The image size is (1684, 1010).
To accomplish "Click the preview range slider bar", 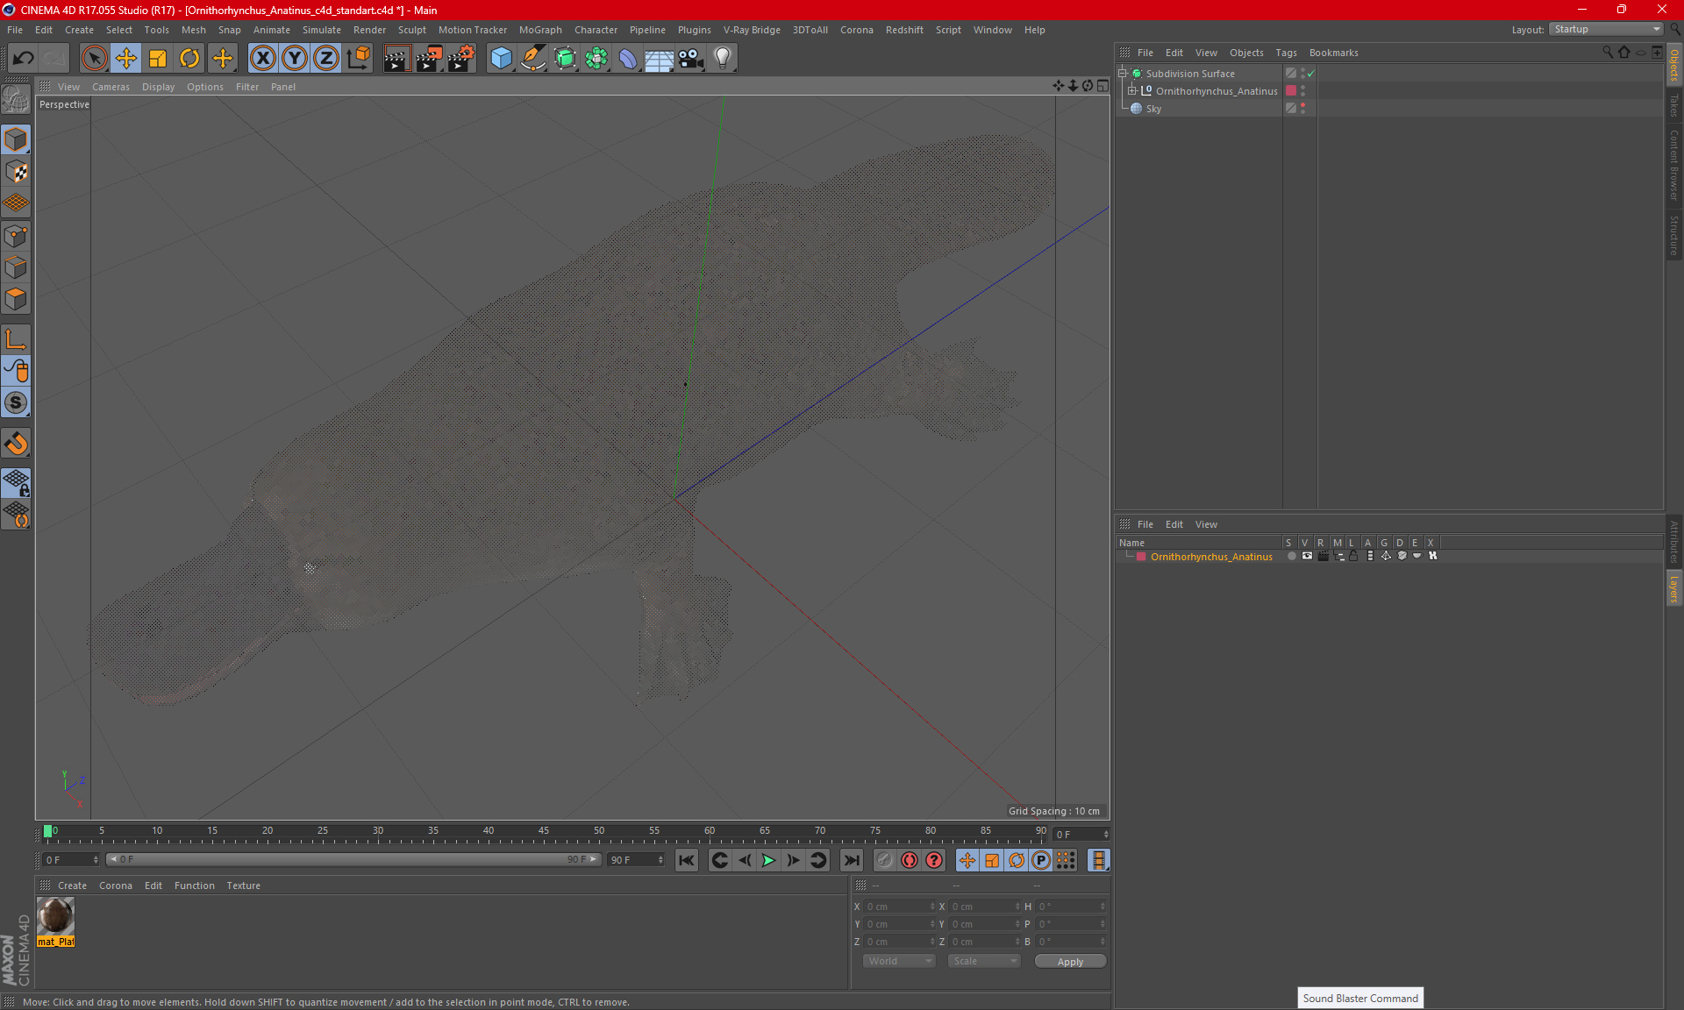I will 353,859.
